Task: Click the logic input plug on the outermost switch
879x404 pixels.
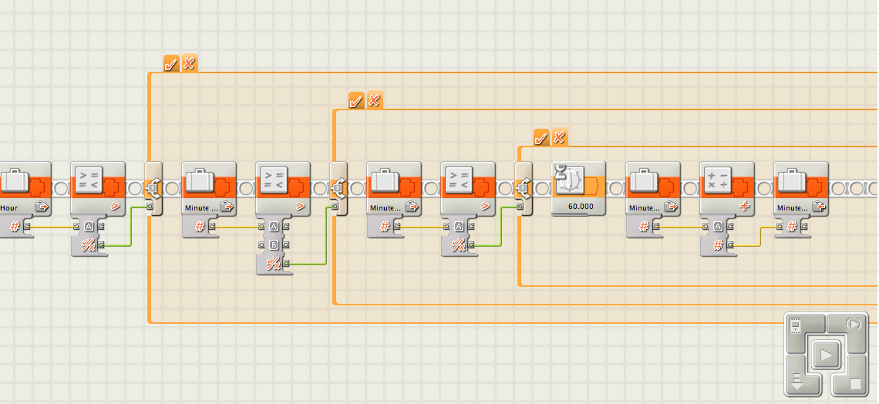Action: click(x=149, y=207)
